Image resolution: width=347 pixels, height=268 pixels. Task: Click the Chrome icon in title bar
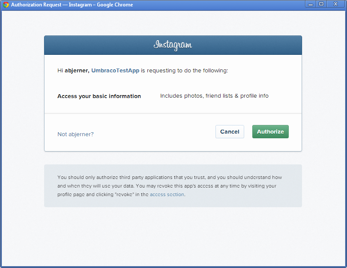(6, 5)
